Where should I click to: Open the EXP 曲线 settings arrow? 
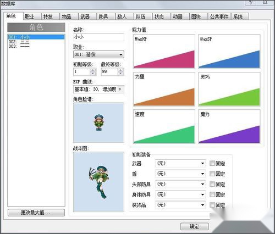pos(120,90)
